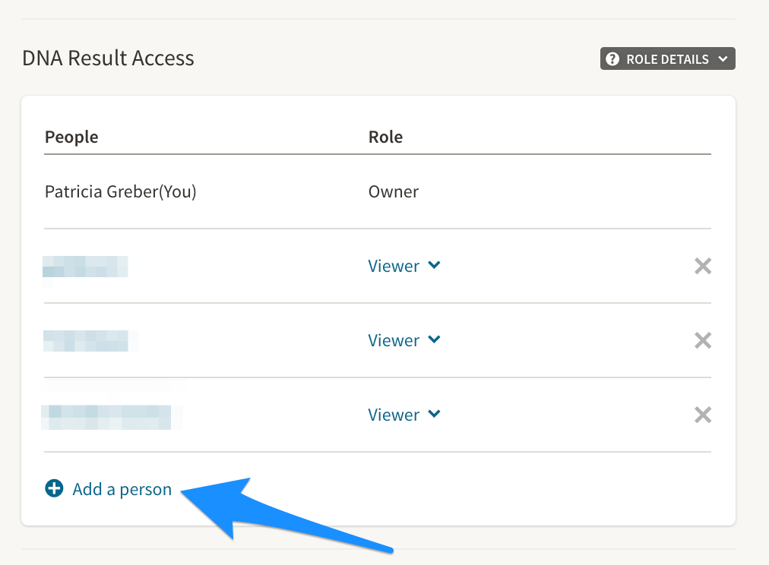Open the ROLE DETAILS button

[x=667, y=59]
